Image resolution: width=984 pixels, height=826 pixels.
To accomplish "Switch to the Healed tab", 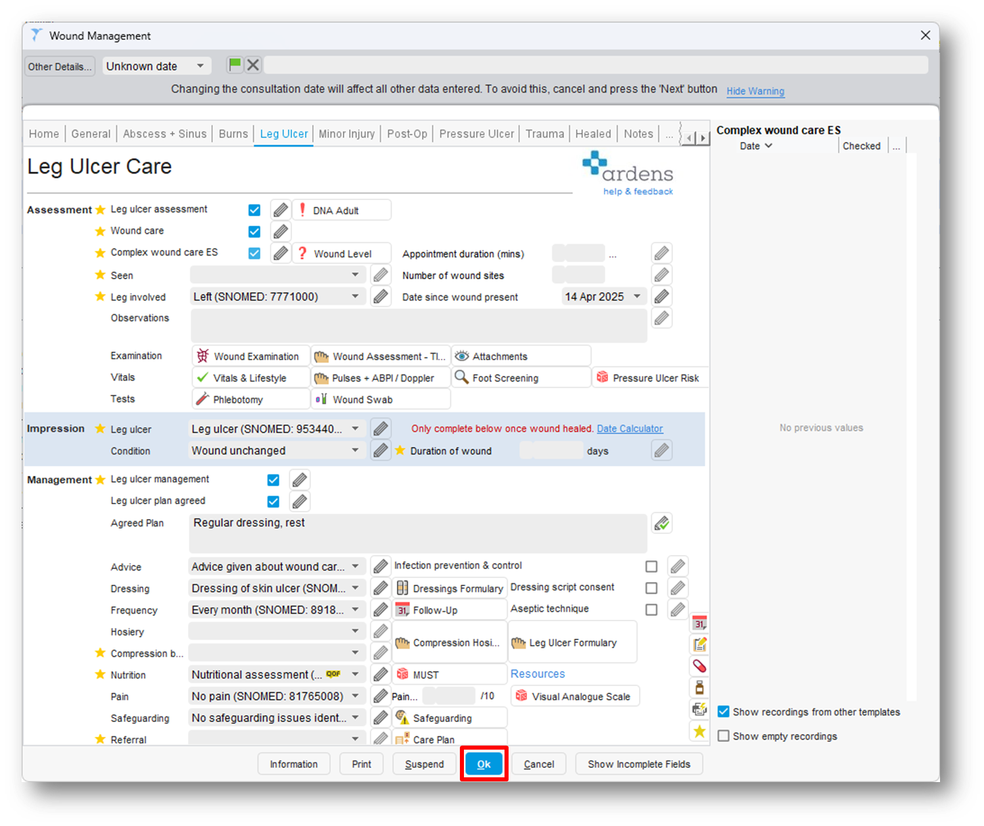I will [593, 134].
